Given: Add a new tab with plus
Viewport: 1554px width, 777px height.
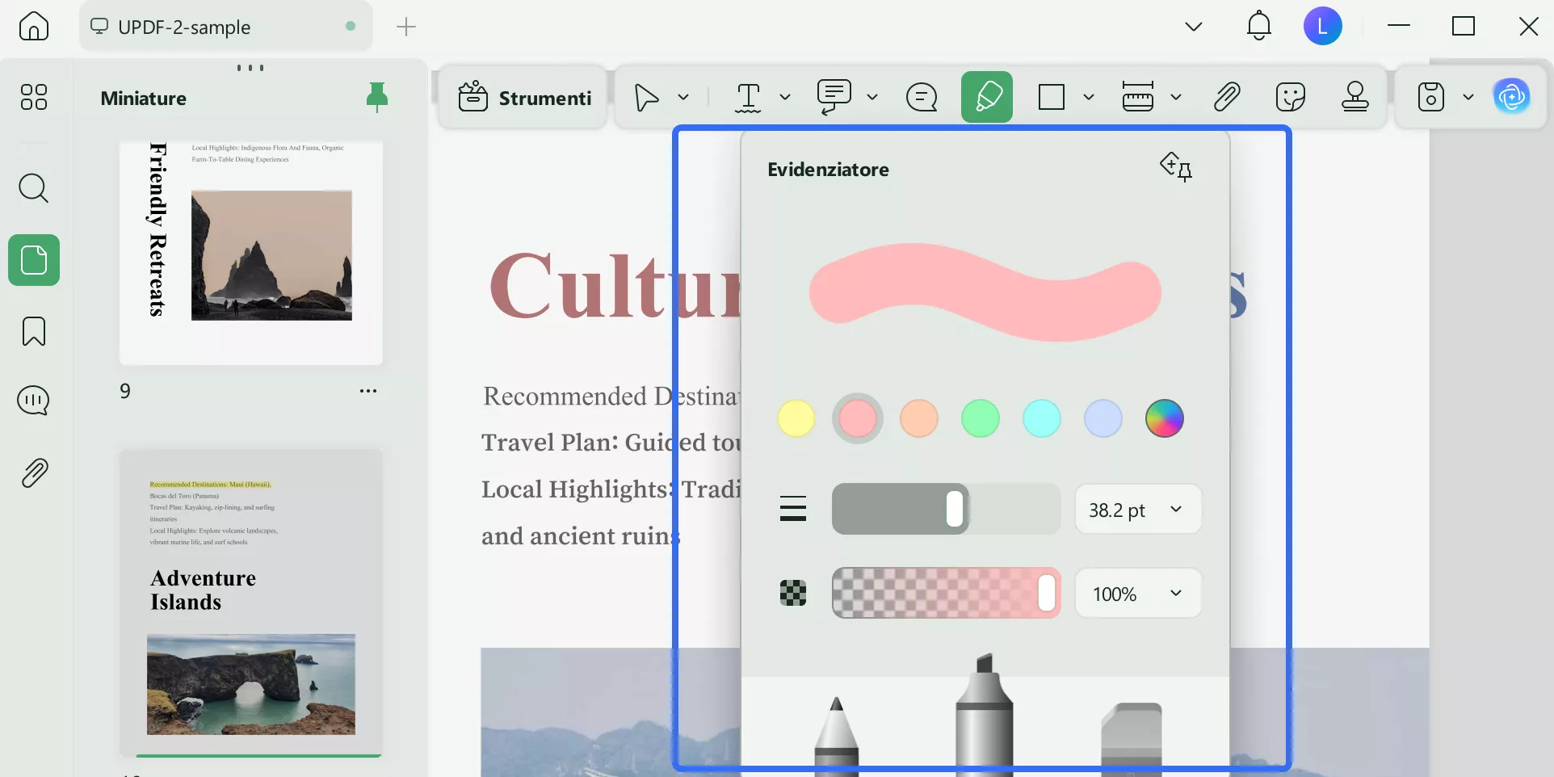Looking at the screenshot, I should 406,27.
